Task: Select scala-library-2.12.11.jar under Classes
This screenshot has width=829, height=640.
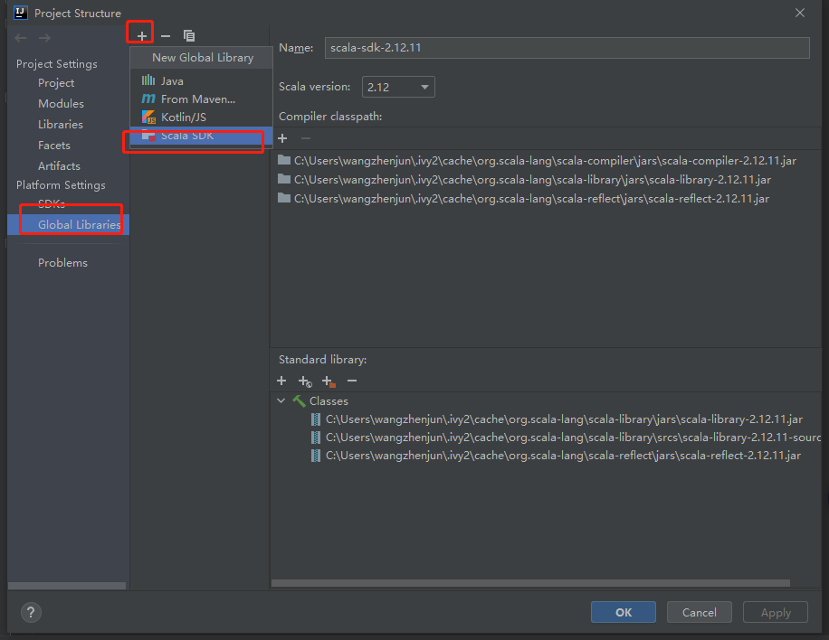Action: (564, 419)
